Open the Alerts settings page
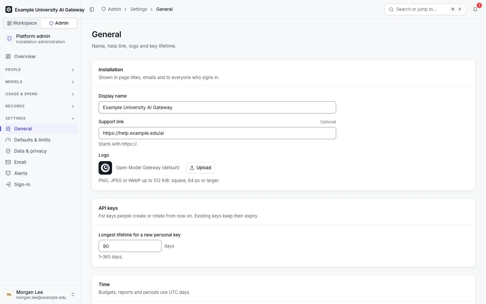 tap(40, 173)
